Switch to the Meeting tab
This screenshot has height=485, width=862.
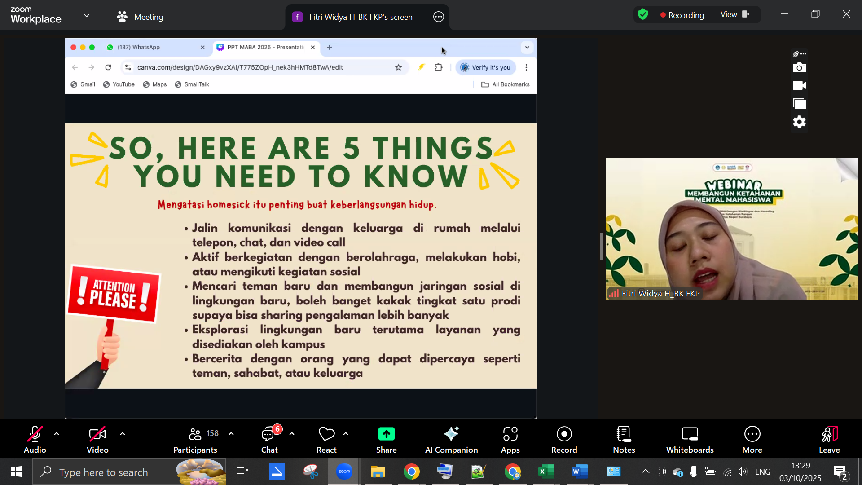[x=140, y=17]
